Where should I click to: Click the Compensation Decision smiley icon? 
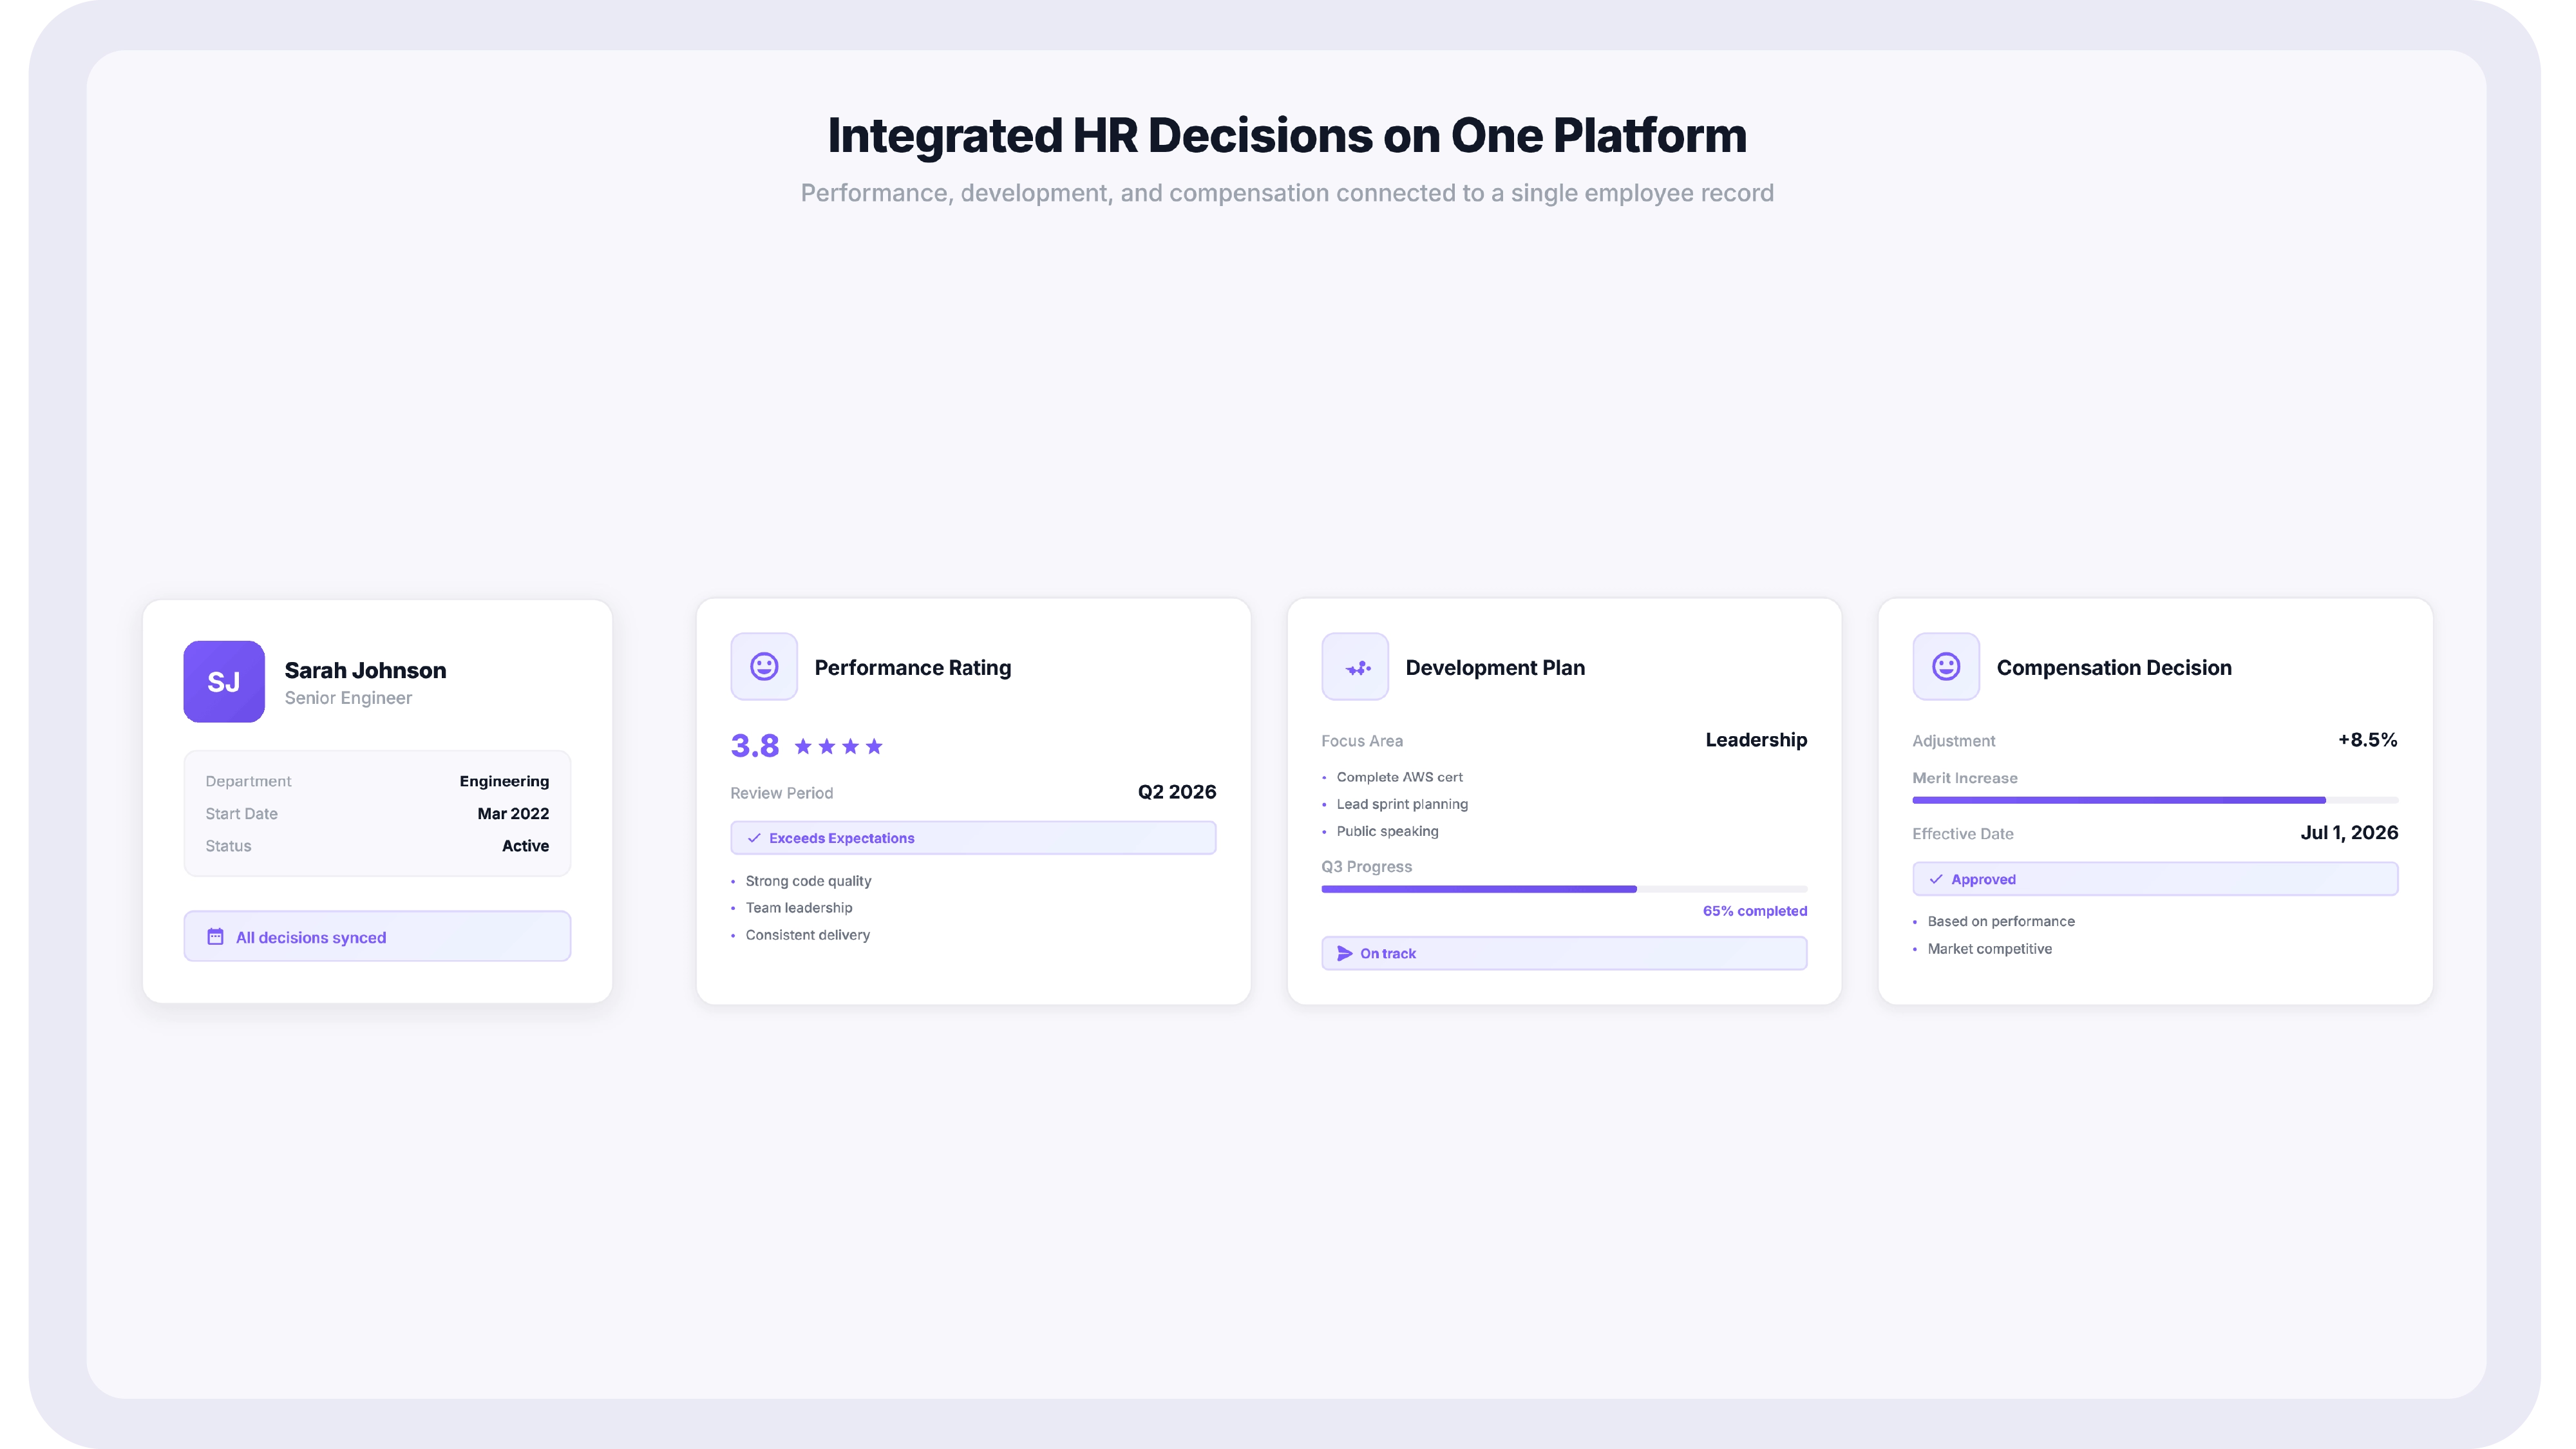1946,666
